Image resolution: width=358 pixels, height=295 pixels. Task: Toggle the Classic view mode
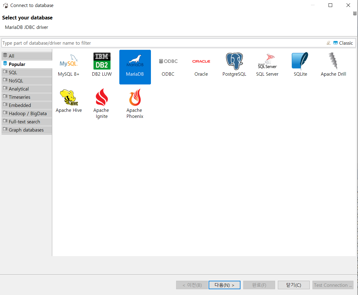click(343, 43)
